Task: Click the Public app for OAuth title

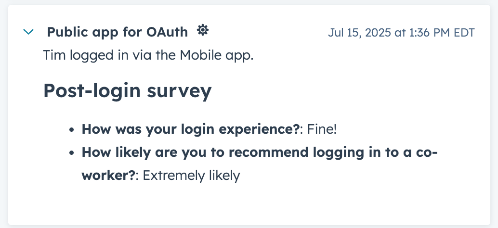Action: click(x=117, y=32)
